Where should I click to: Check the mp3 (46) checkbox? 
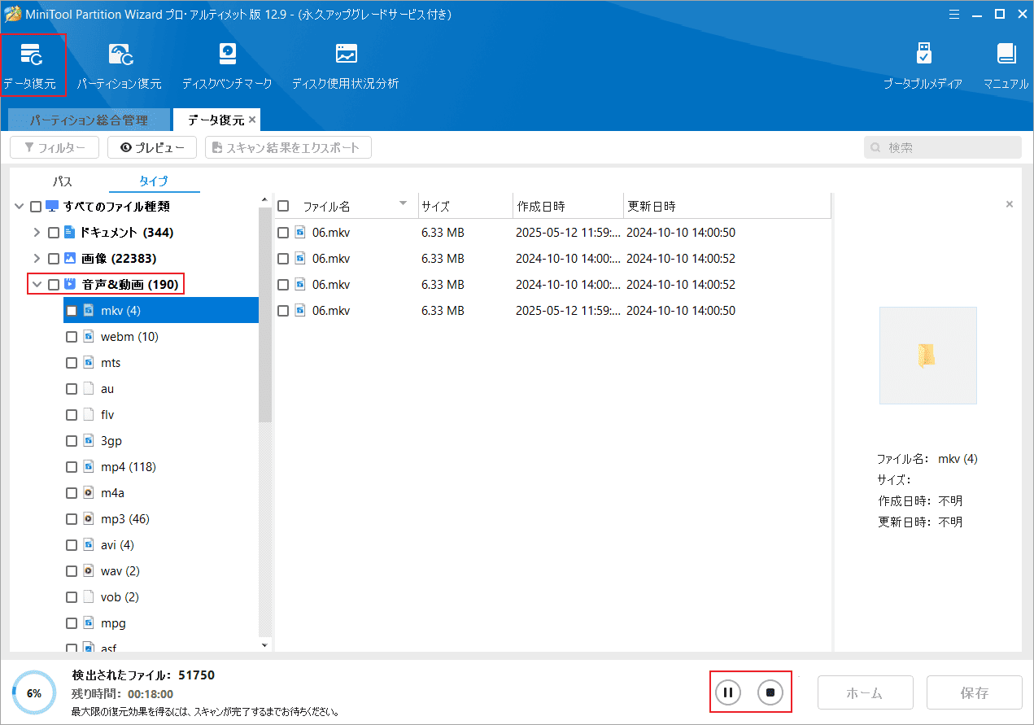(x=72, y=519)
